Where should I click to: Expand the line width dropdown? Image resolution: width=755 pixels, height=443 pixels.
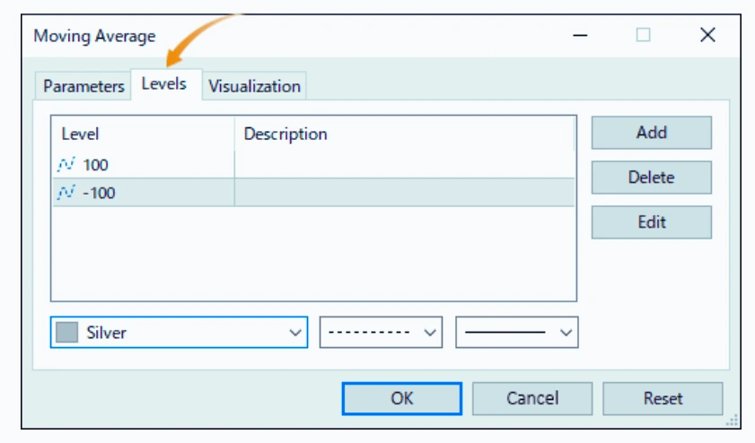[x=517, y=332]
